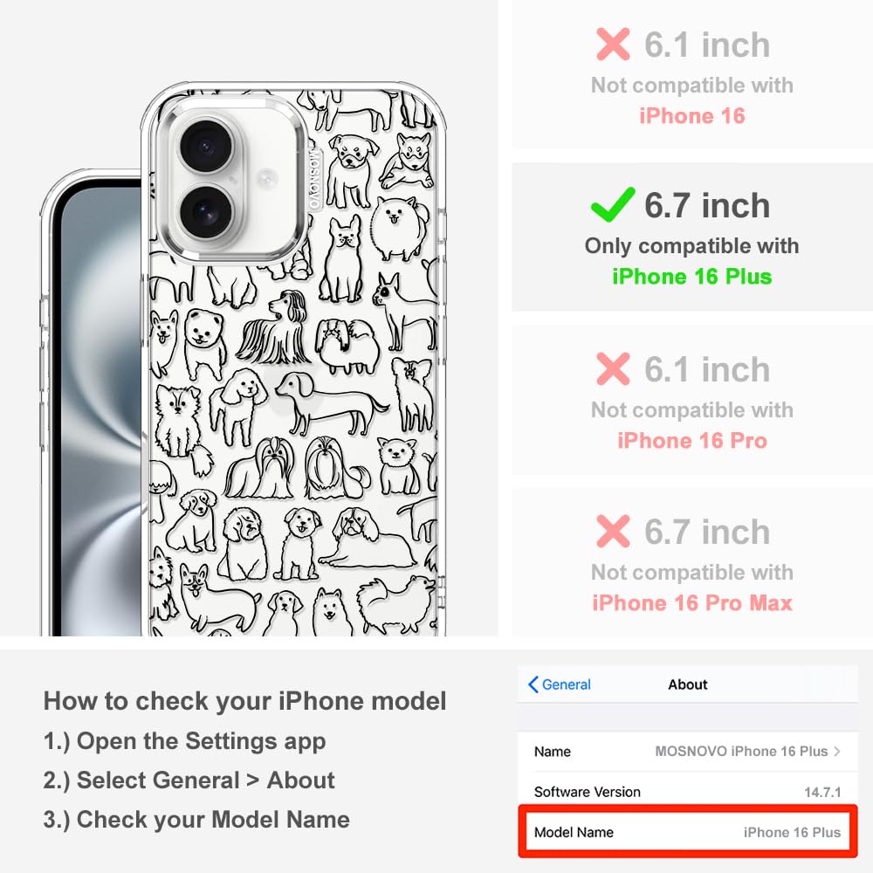This screenshot has width=873, height=873.
Task: Click the red X next to iPhone 16
Action: tap(613, 44)
